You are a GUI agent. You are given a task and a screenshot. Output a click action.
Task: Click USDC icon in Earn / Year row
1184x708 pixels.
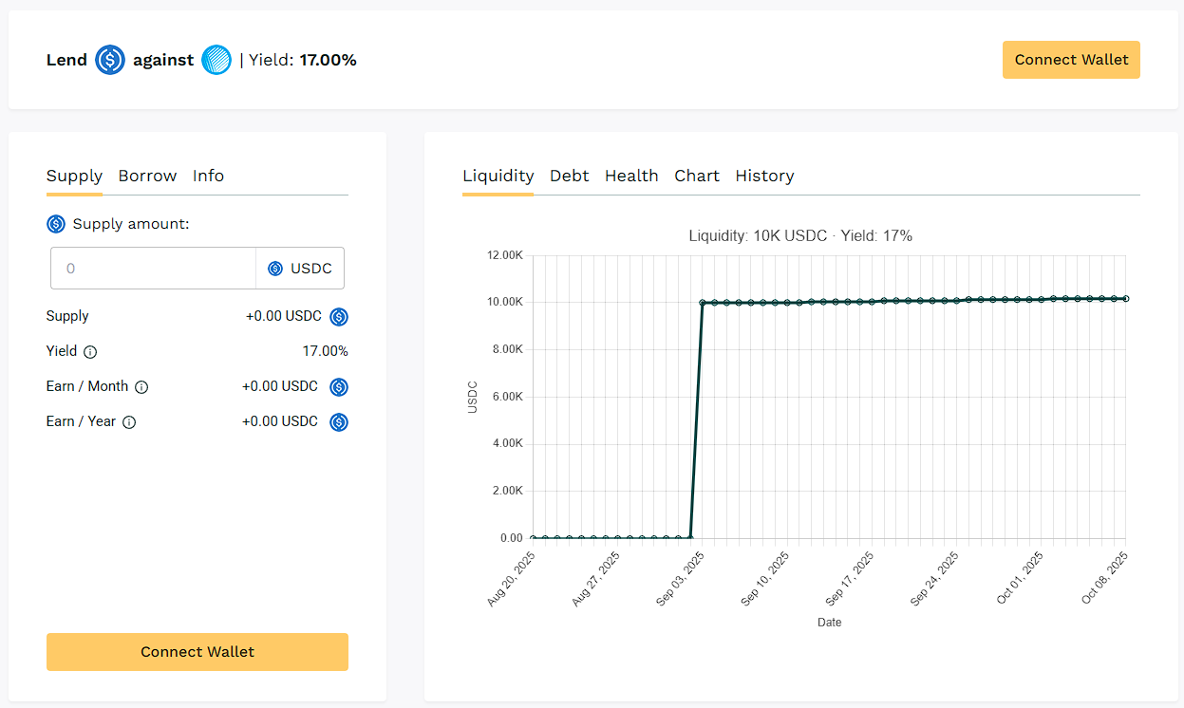point(339,422)
